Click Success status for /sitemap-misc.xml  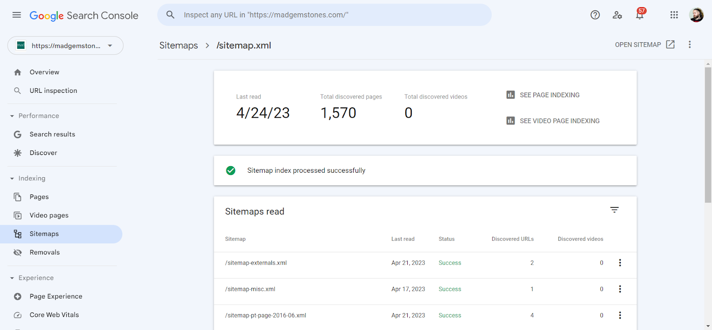(x=450, y=289)
